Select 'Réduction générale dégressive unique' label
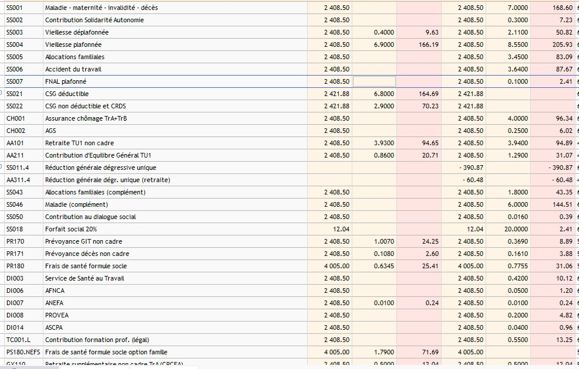The height and width of the screenshot is (369, 579). 100,168
